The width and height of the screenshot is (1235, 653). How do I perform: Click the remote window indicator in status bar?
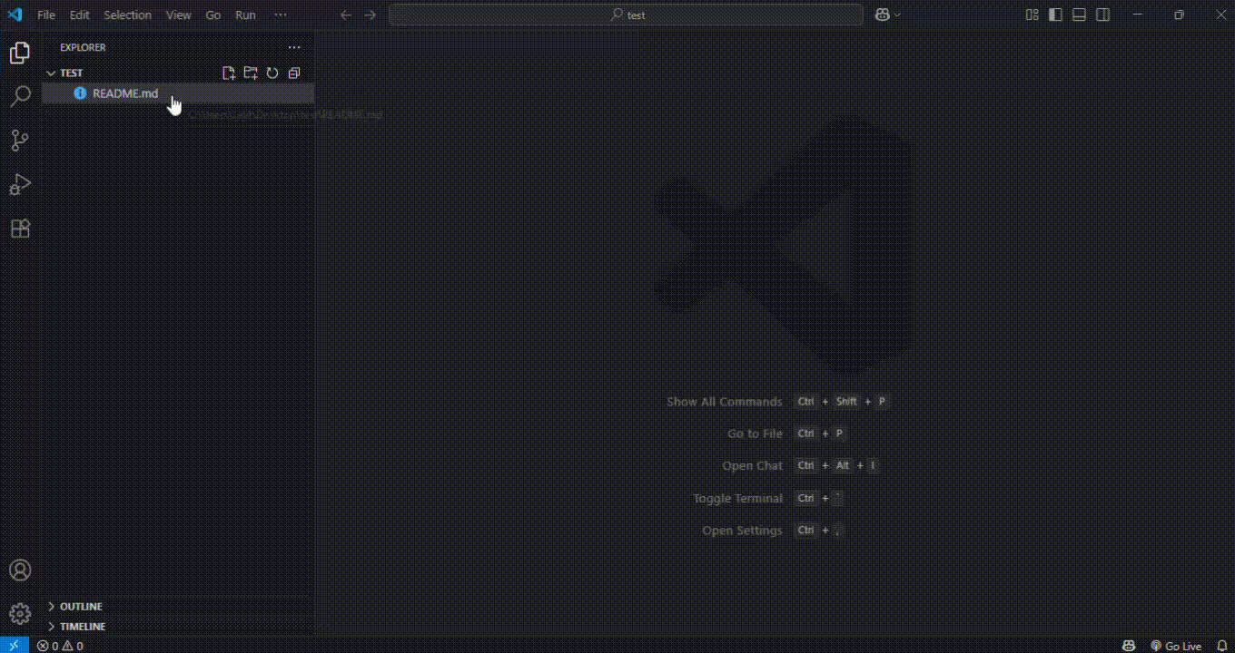point(14,646)
